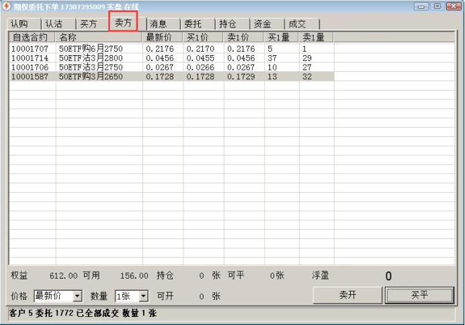Expand the 价格 最新价 dropdown
Screen dimensions: 465x325
(x=77, y=296)
